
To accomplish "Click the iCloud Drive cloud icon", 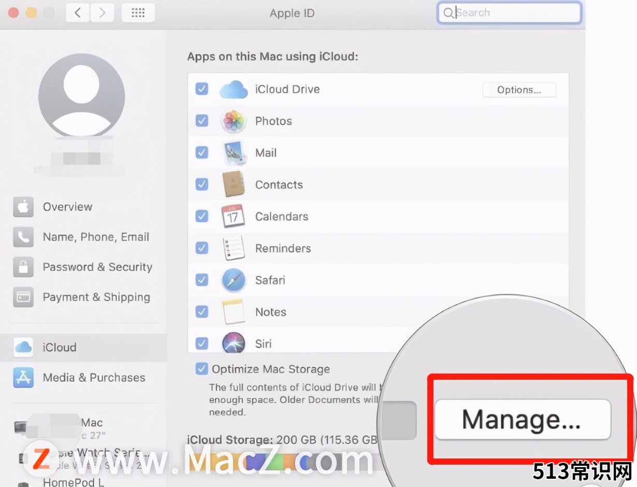I will [x=234, y=89].
